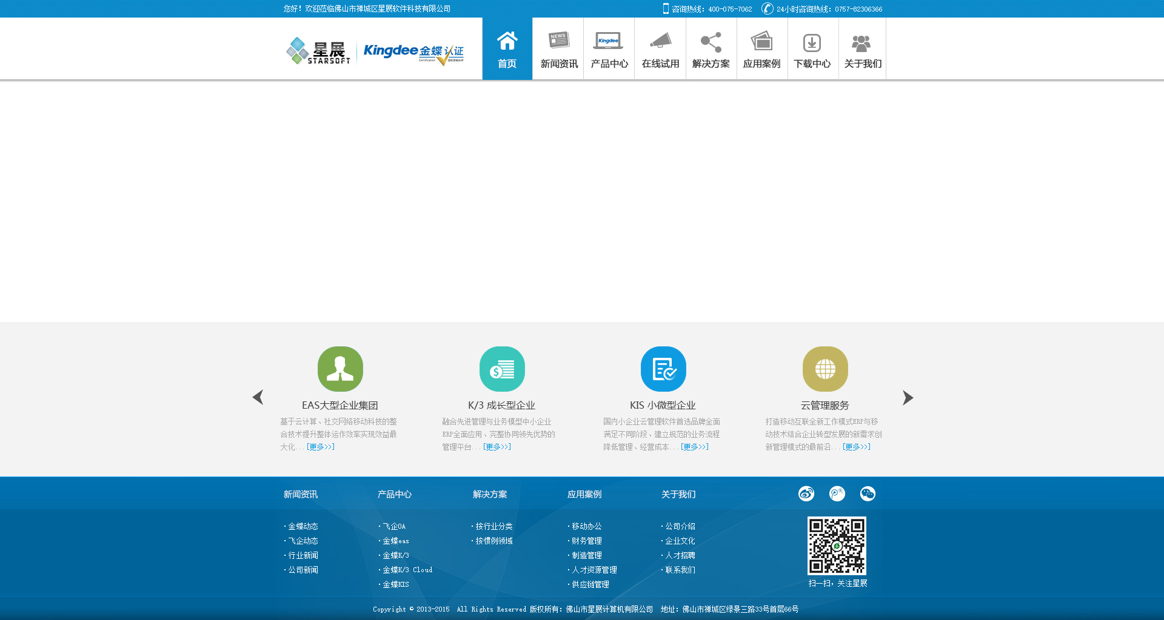Open the WeChat social icon in footer

point(868,493)
